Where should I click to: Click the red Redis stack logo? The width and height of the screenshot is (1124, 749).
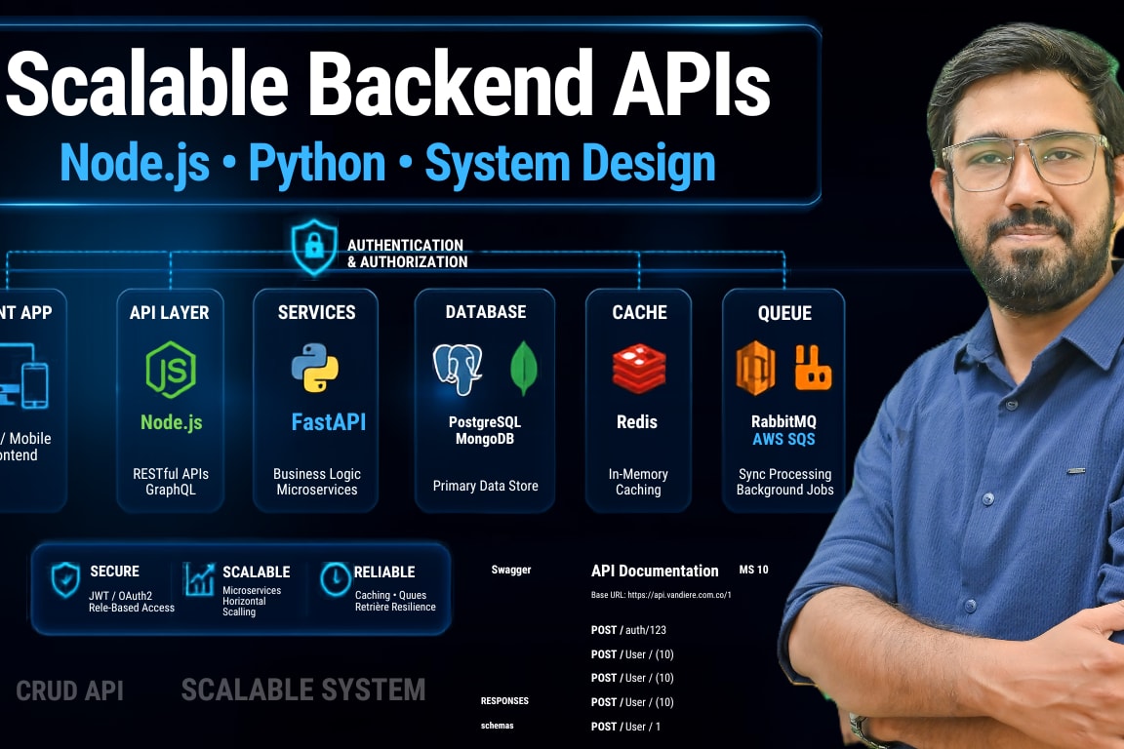tap(639, 369)
